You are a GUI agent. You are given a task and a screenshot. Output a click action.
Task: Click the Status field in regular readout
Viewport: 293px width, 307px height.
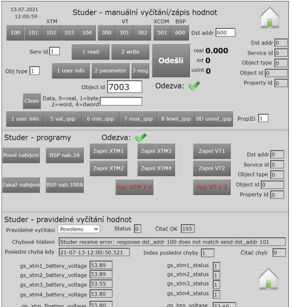point(137,229)
